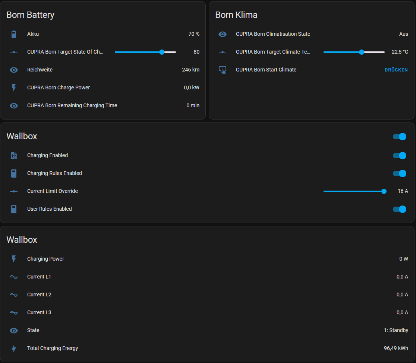Adjust the Target State Of Charge slider

(x=145, y=52)
